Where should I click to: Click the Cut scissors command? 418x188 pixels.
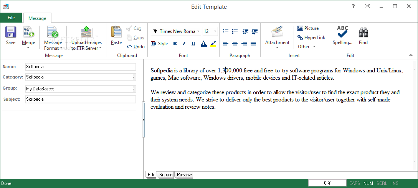coord(134,28)
